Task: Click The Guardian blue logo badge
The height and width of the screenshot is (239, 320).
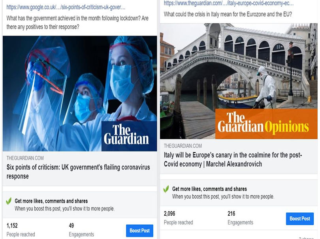Action: click(x=129, y=136)
